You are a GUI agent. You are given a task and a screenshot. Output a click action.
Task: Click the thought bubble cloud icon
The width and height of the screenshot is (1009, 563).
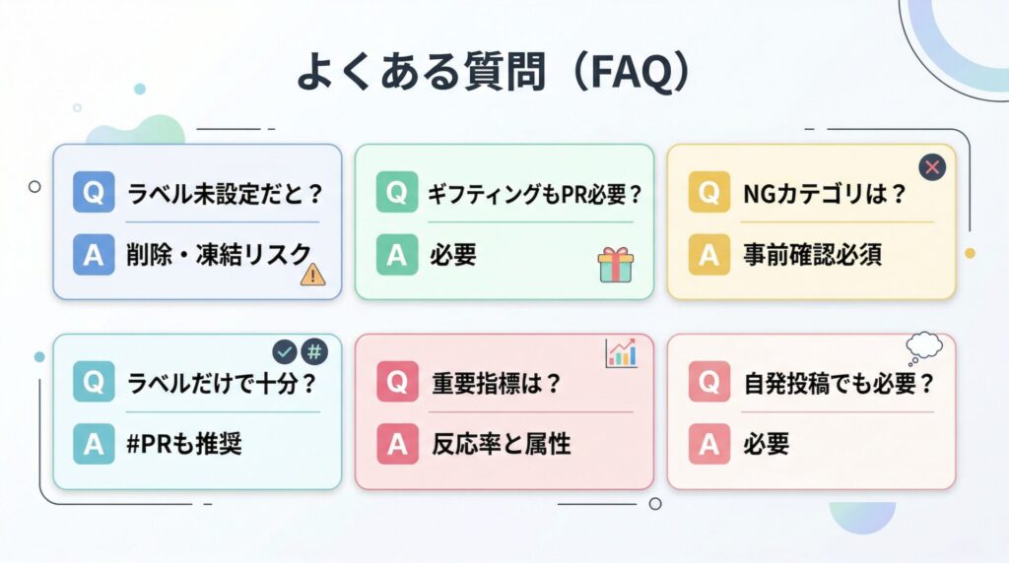click(924, 348)
